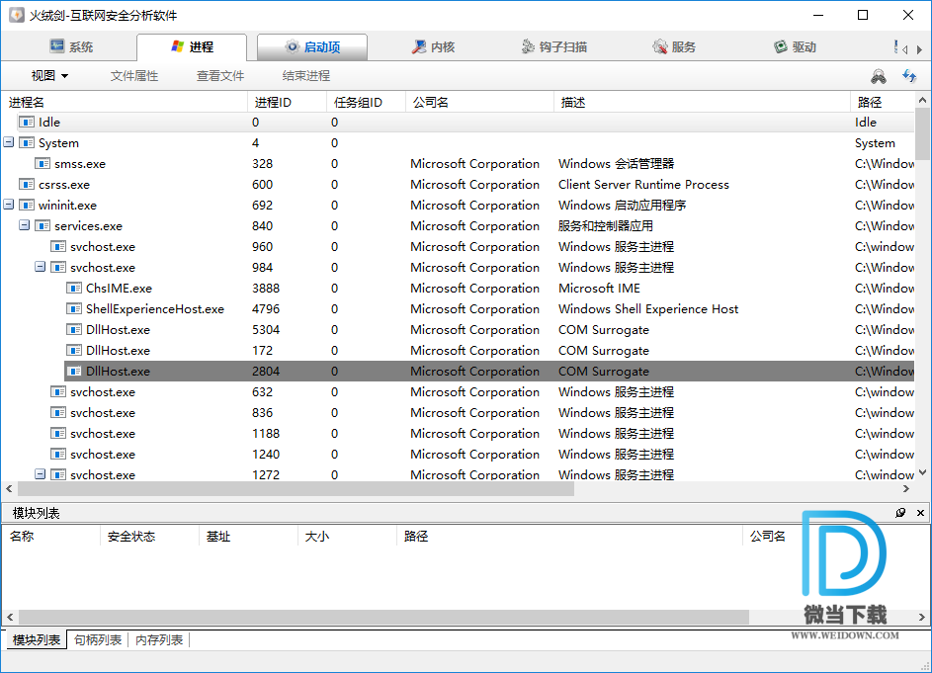Open the 视图 dropdown menu
932x673 pixels.
[49, 76]
